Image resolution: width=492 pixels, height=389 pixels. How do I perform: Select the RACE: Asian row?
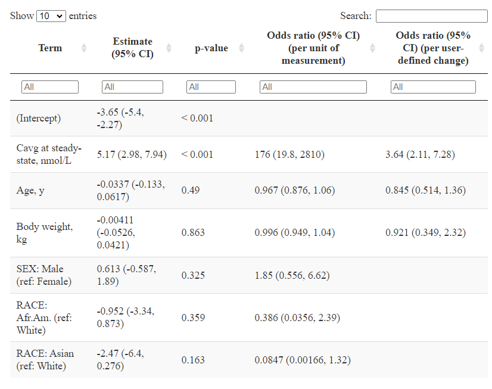pos(249,360)
